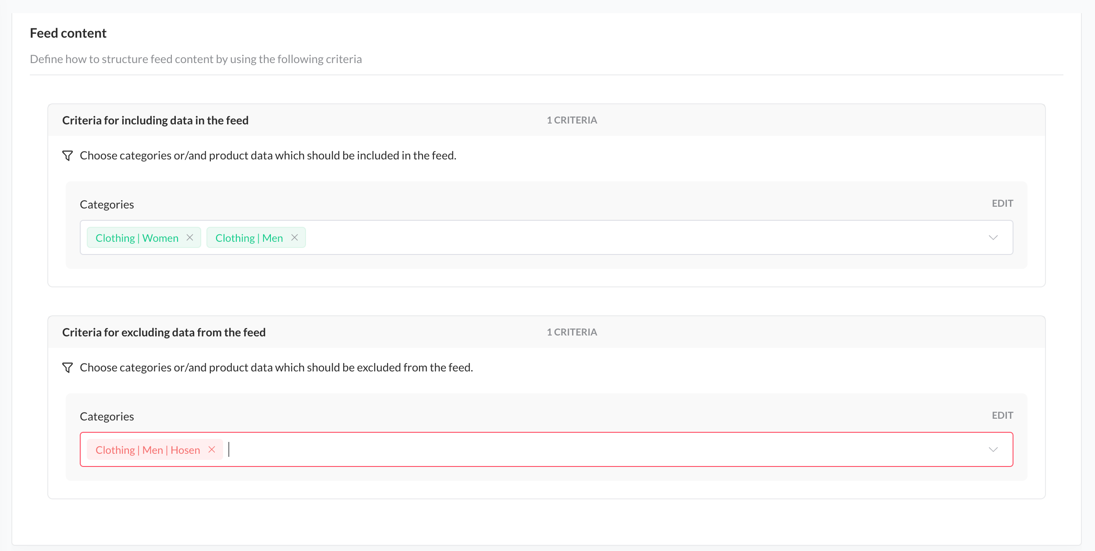Viewport: 1095px width, 551px height.
Task: Click the 1 CRITERIA label under including section
Action: click(572, 120)
